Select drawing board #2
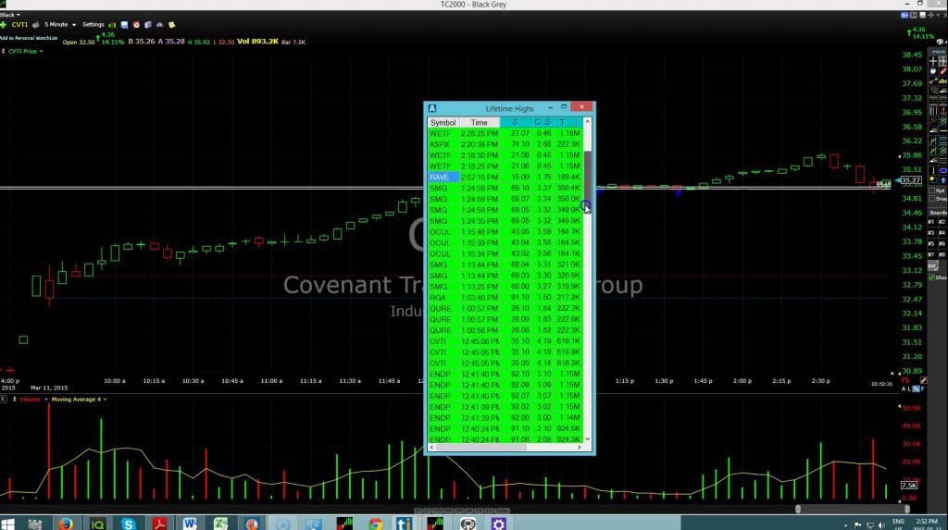 point(942,222)
